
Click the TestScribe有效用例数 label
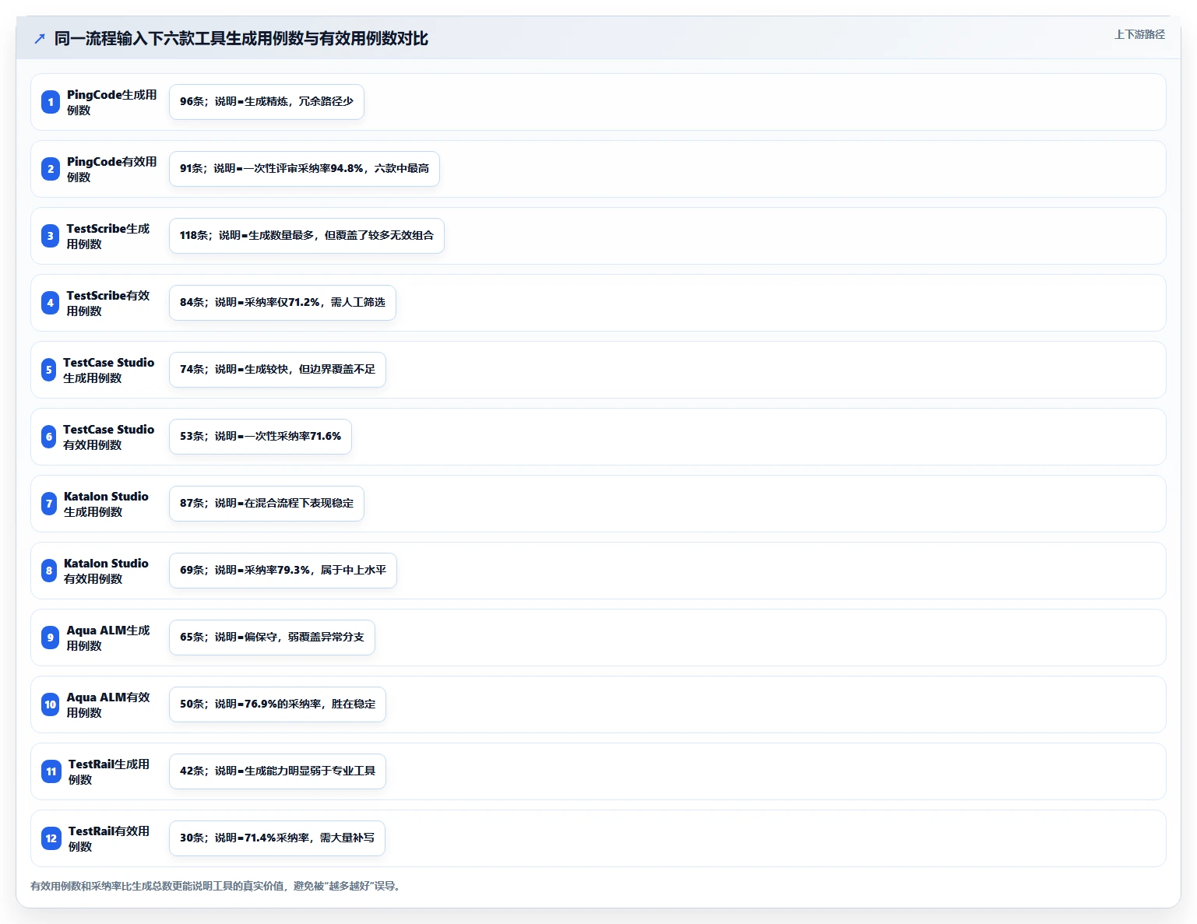[x=108, y=303]
